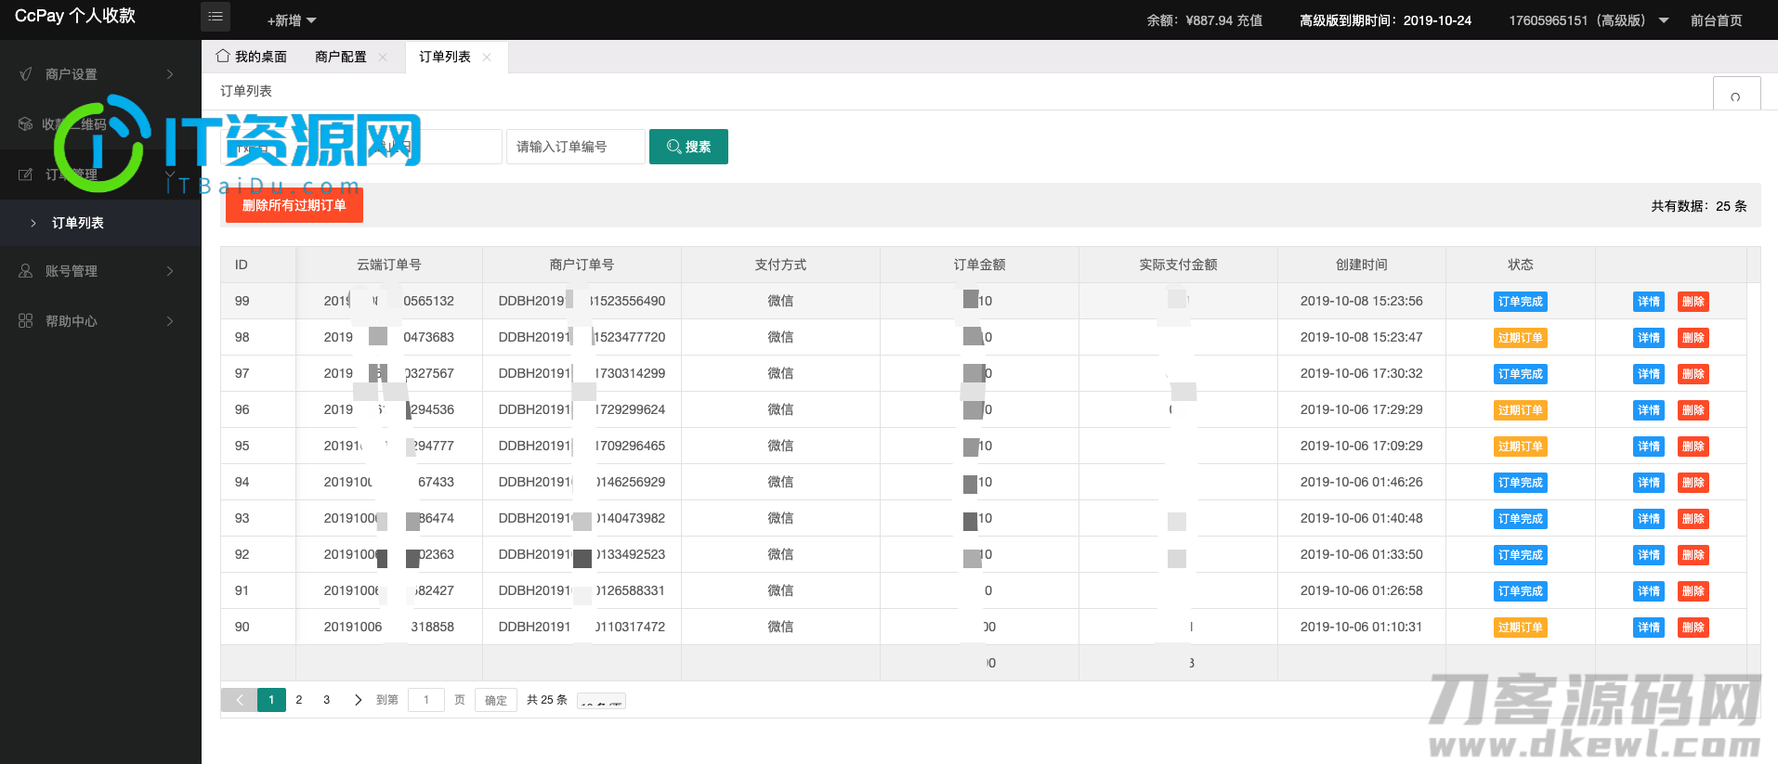1778x764 pixels.
Task: Open 详情 for order ID 98
Action: (x=1649, y=338)
